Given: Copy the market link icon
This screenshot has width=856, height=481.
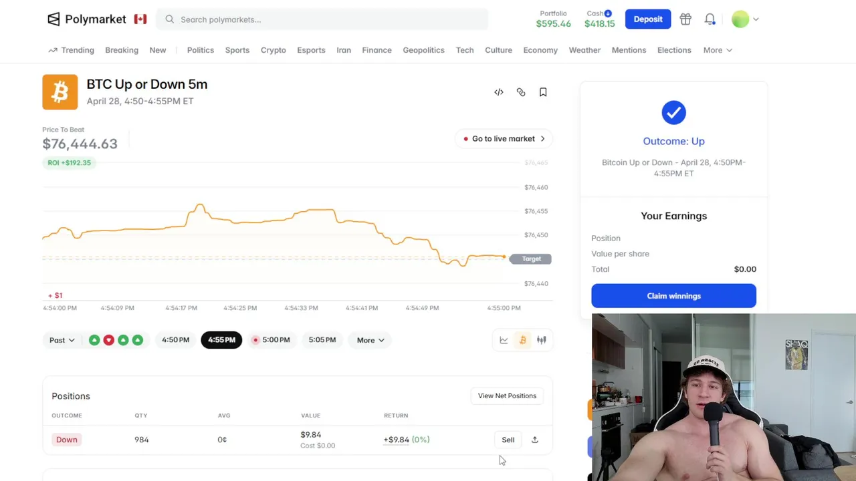Looking at the screenshot, I should (521, 92).
